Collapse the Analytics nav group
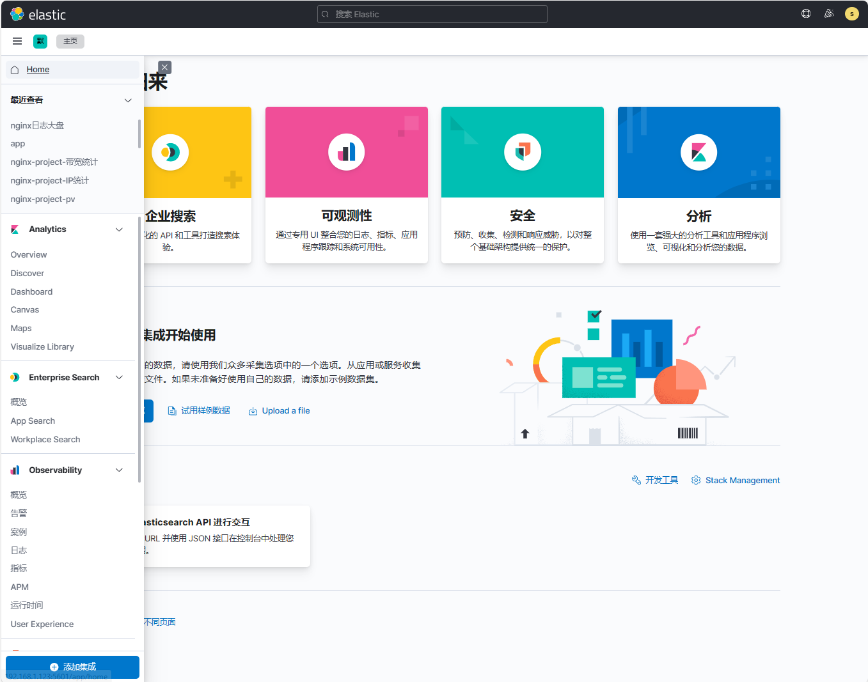 coord(119,229)
